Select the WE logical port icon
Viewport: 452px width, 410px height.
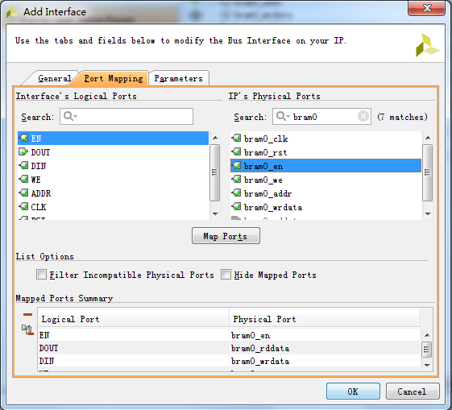coord(23,179)
